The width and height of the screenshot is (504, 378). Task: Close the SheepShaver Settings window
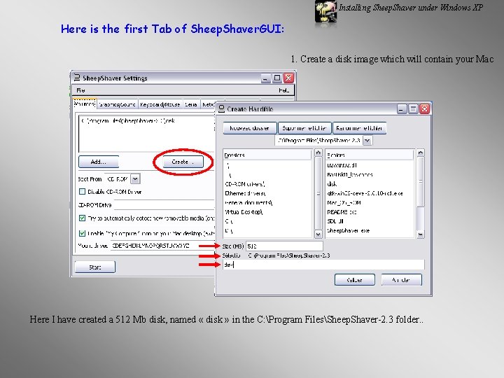click(288, 78)
